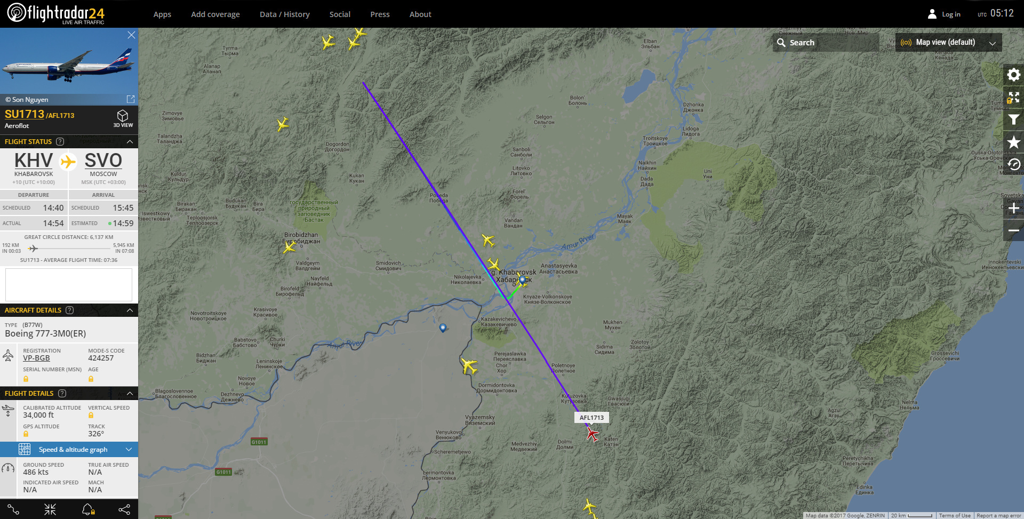Open map settings gear icon
The image size is (1024, 519).
[1013, 75]
